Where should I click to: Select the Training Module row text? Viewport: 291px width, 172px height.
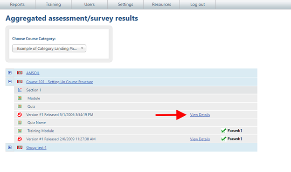(x=41, y=131)
